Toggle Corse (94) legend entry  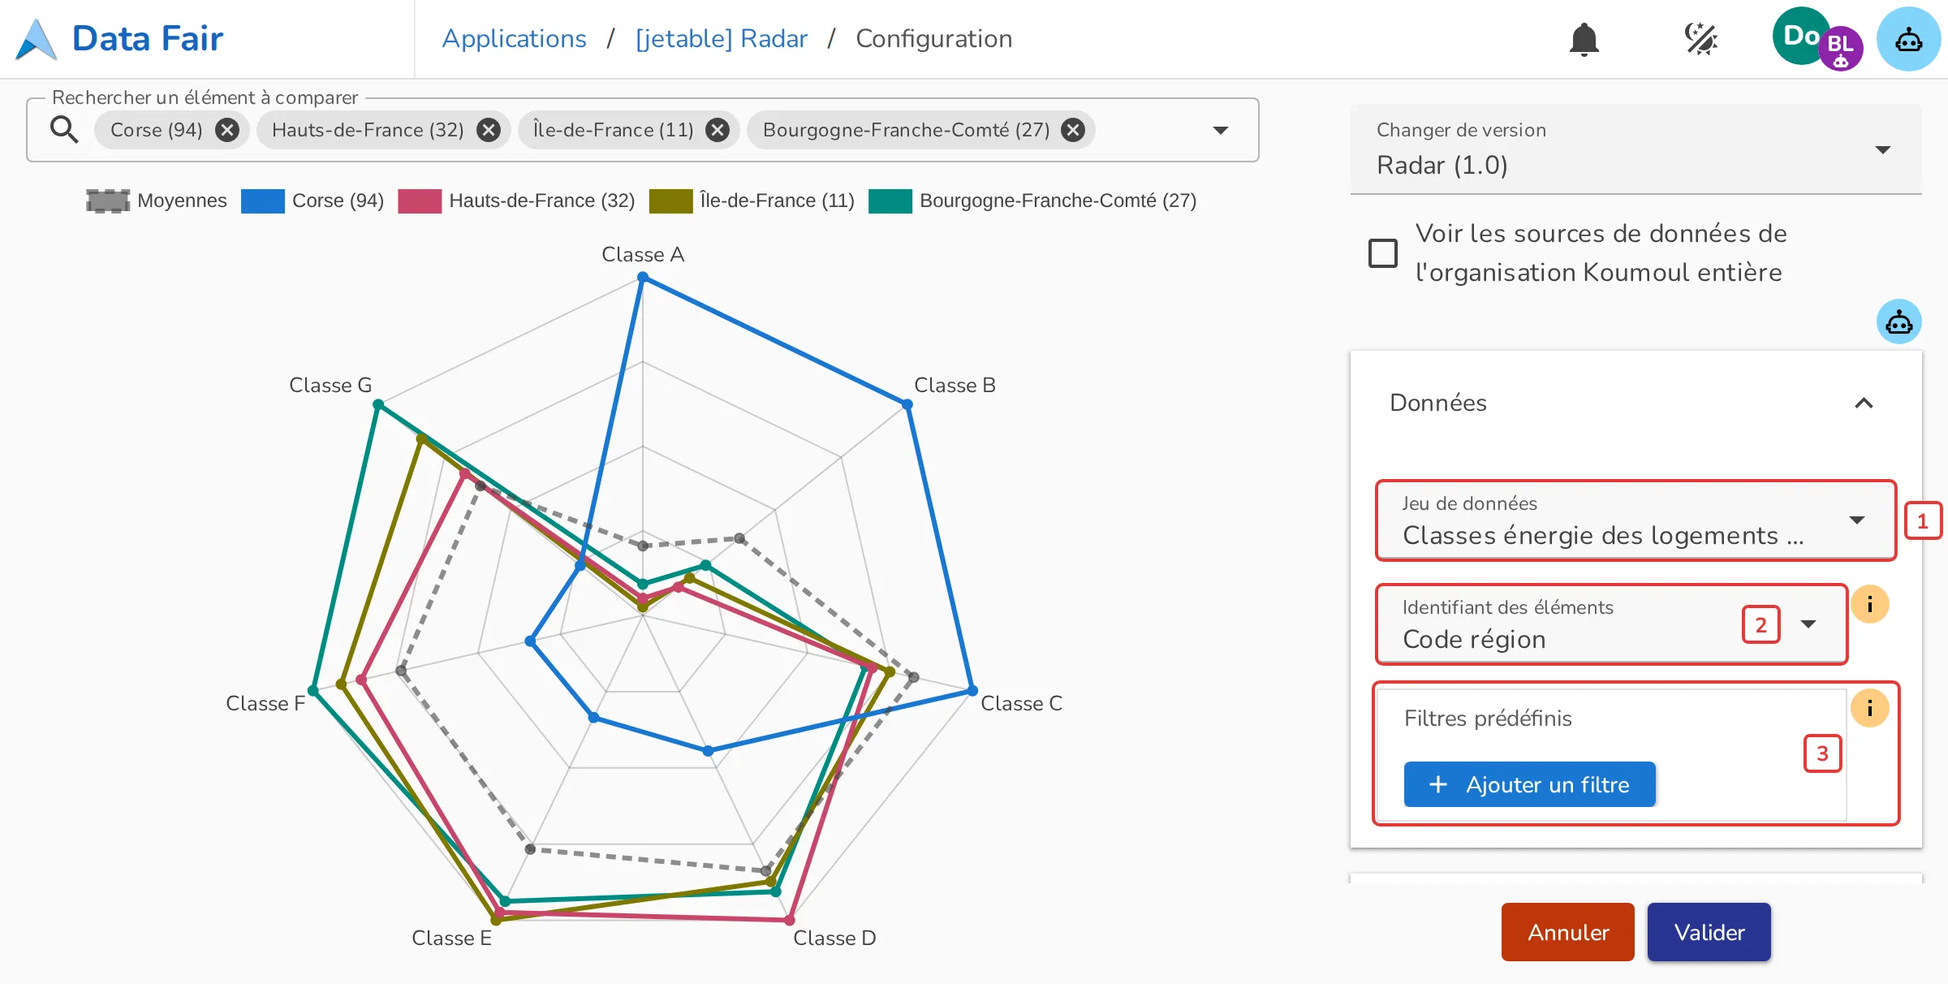312,201
